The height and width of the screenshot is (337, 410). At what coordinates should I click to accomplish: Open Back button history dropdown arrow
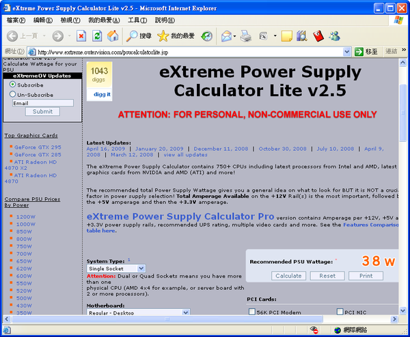(44, 35)
